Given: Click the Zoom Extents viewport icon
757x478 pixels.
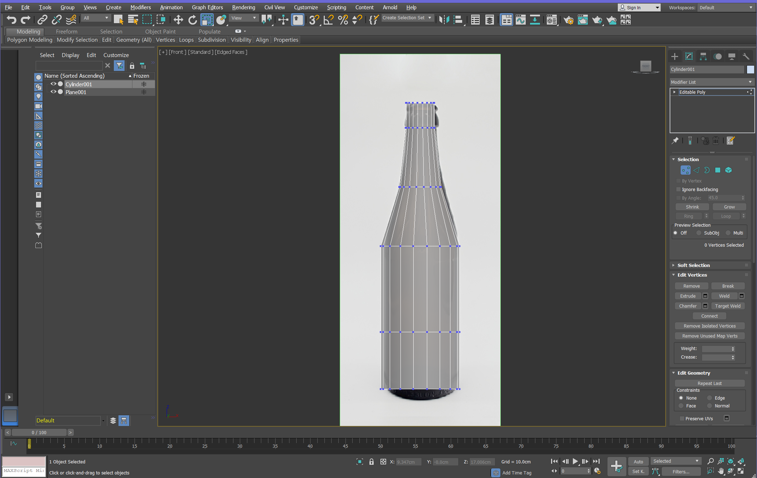Looking at the screenshot, I should click(x=731, y=461).
